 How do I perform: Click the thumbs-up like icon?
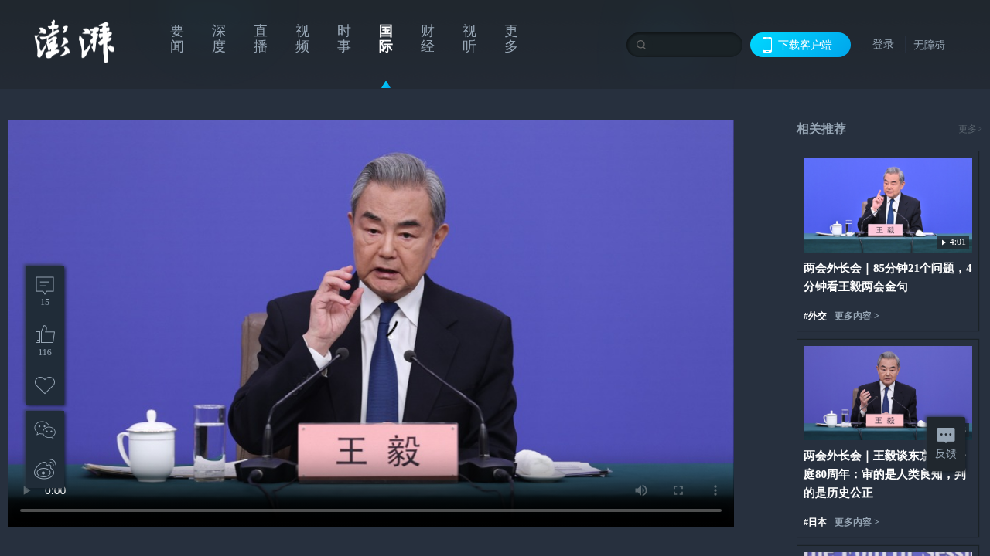coord(45,334)
